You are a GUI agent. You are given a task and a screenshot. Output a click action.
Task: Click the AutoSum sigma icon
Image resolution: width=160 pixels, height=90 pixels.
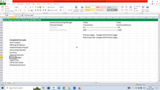tap(134, 6)
